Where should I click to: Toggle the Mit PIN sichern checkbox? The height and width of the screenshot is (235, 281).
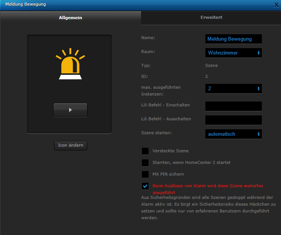pos(145,174)
